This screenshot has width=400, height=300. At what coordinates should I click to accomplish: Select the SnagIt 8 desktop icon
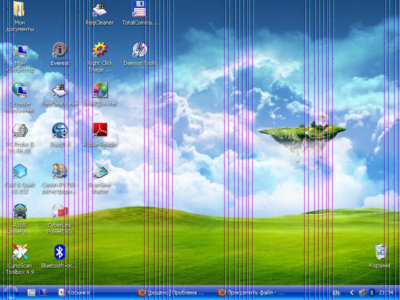60,130
